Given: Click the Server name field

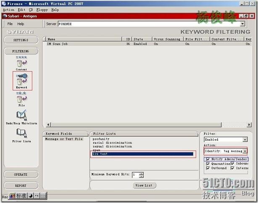Looking at the screenshot, I should coord(149,24).
